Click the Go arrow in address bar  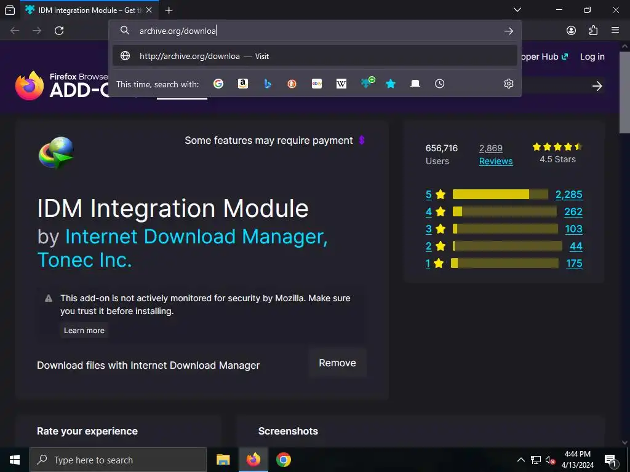pos(509,31)
